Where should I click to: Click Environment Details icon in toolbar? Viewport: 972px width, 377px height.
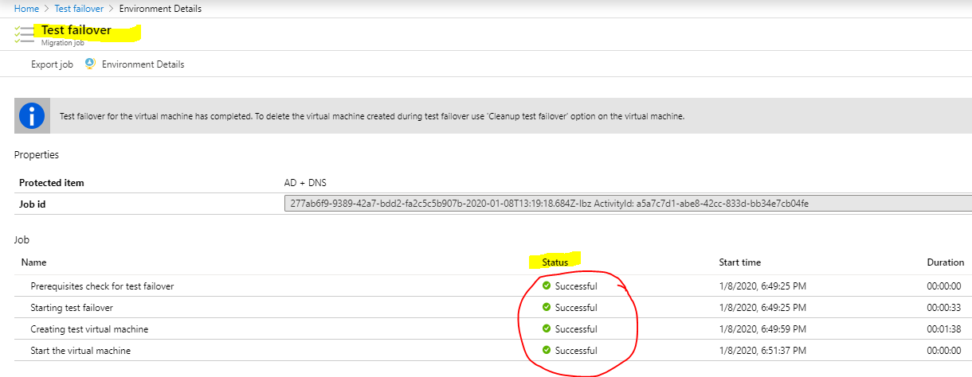(90, 64)
